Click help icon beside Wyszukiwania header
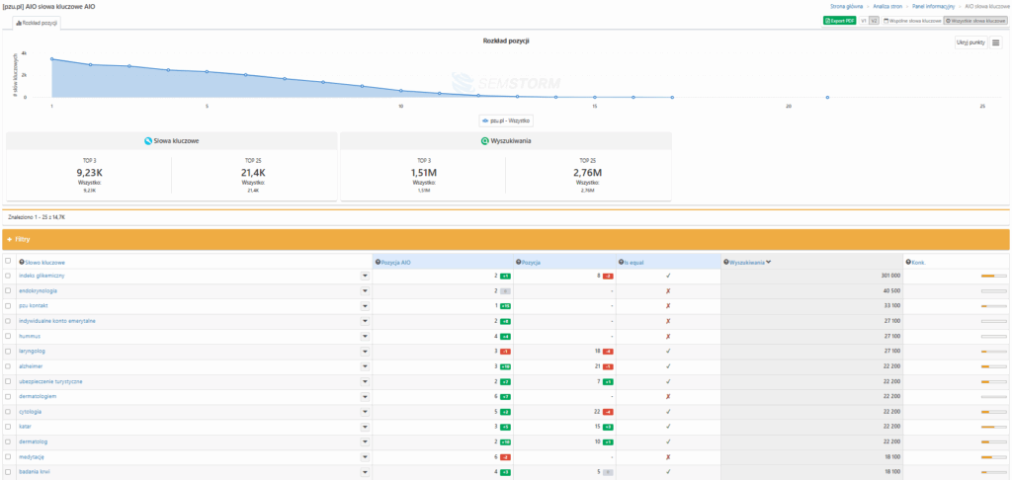Image resolution: width=1012 pixels, height=480 pixels. pyautogui.click(x=726, y=262)
